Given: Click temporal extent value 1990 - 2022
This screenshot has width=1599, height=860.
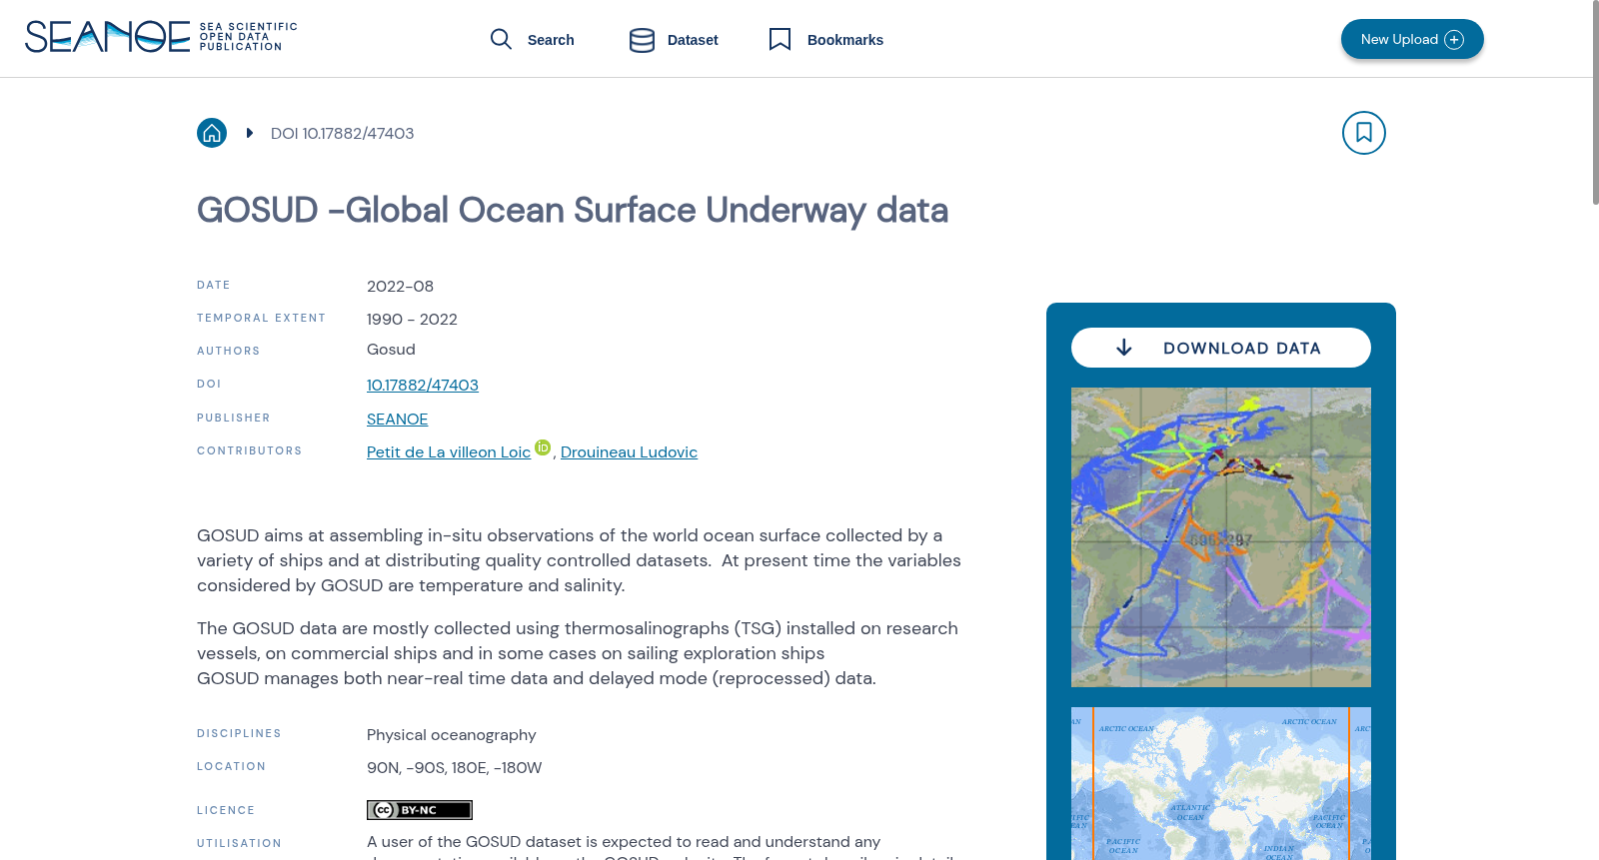Looking at the screenshot, I should point(412,320).
